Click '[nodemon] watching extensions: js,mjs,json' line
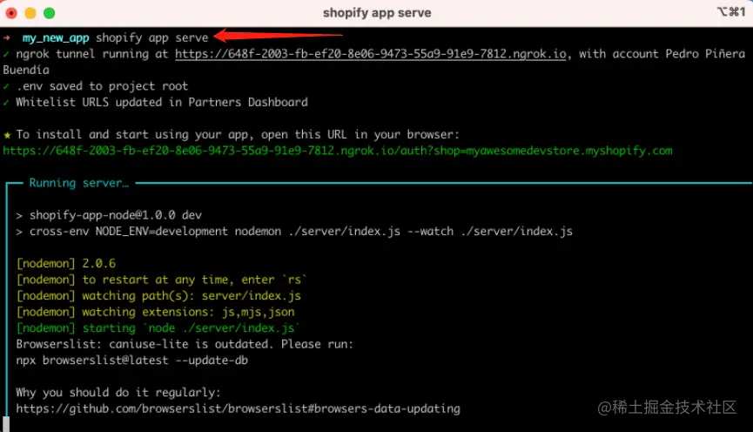Image resolution: width=753 pixels, height=432 pixels. [x=155, y=313]
